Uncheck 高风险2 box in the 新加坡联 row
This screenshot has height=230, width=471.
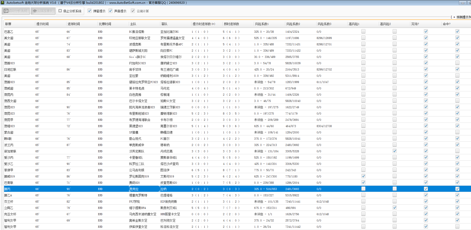tap(394, 151)
